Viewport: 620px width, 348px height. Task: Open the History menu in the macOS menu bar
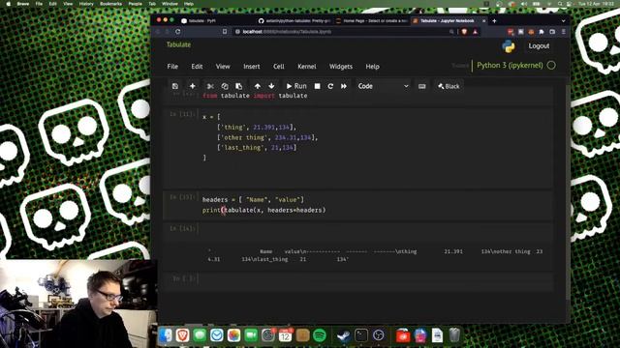click(x=86, y=4)
